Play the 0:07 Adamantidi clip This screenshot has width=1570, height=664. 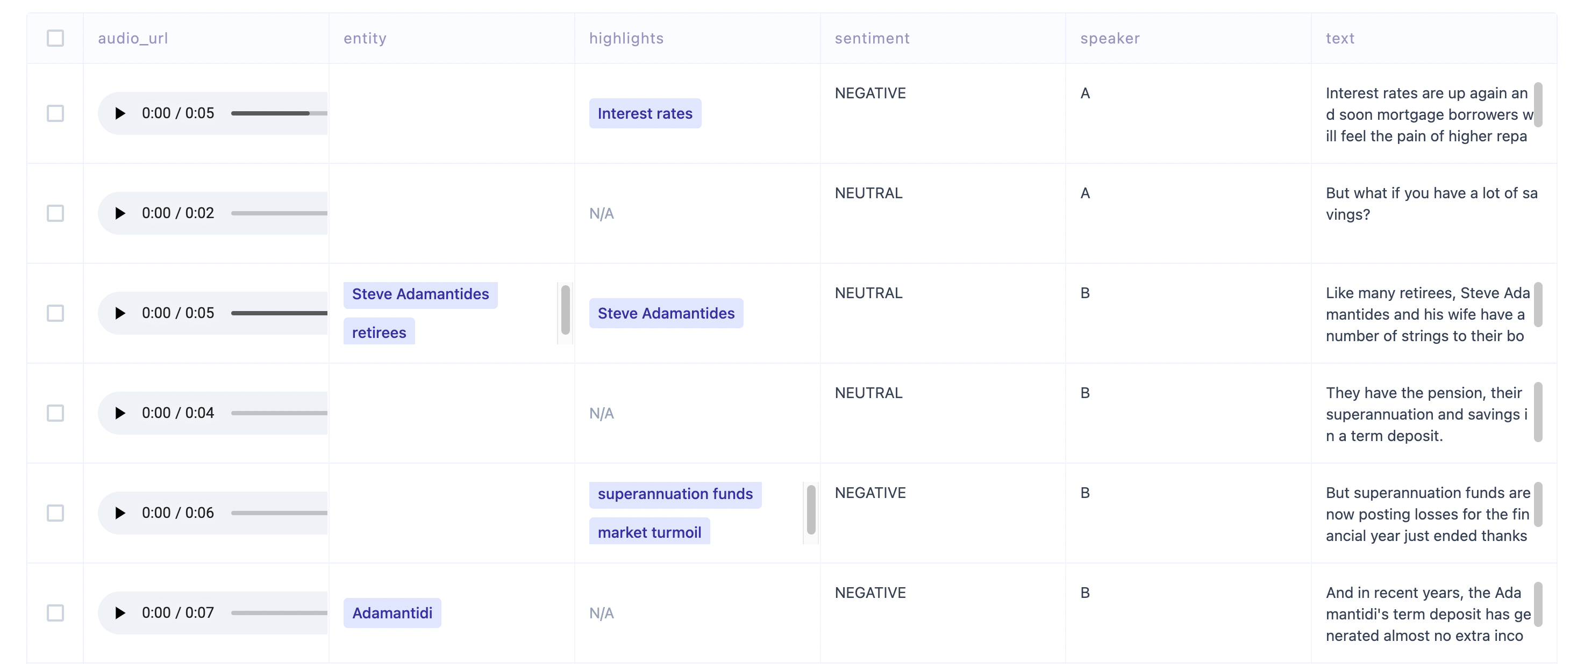coord(120,613)
